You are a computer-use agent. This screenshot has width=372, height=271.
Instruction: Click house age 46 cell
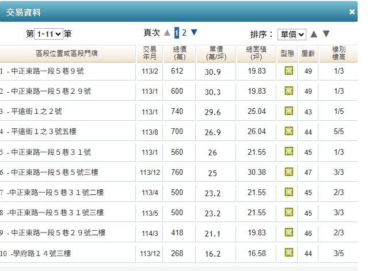point(308,233)
